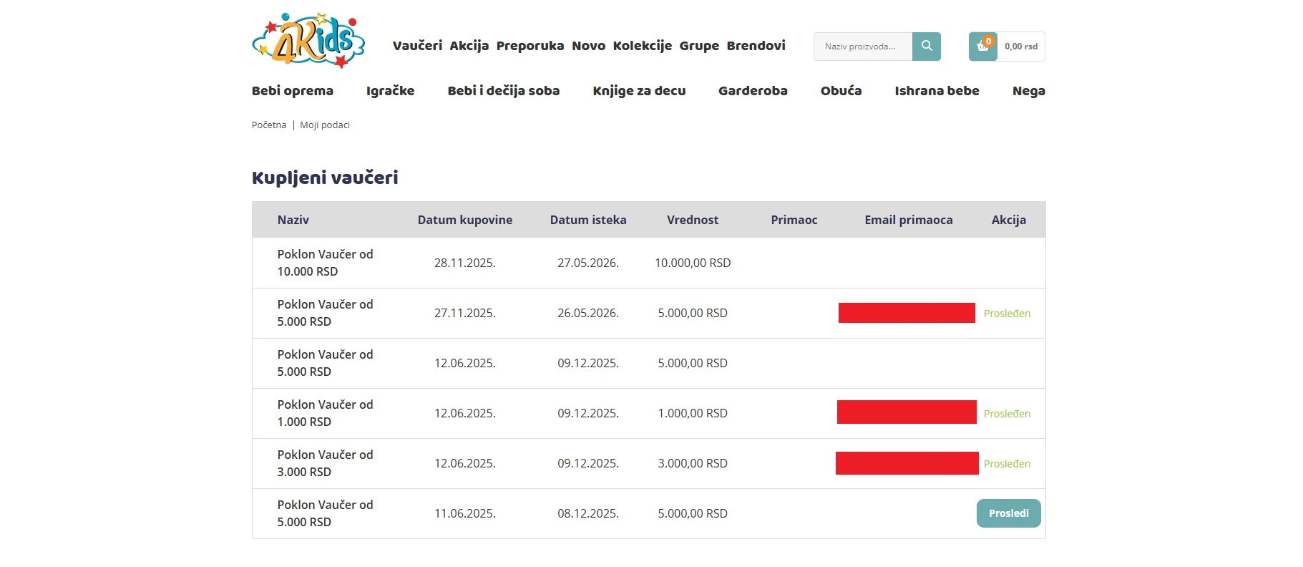Screen dimensions: 1303x567
Task: Go to Preporuka section
Action: click(x=530, y=46)
